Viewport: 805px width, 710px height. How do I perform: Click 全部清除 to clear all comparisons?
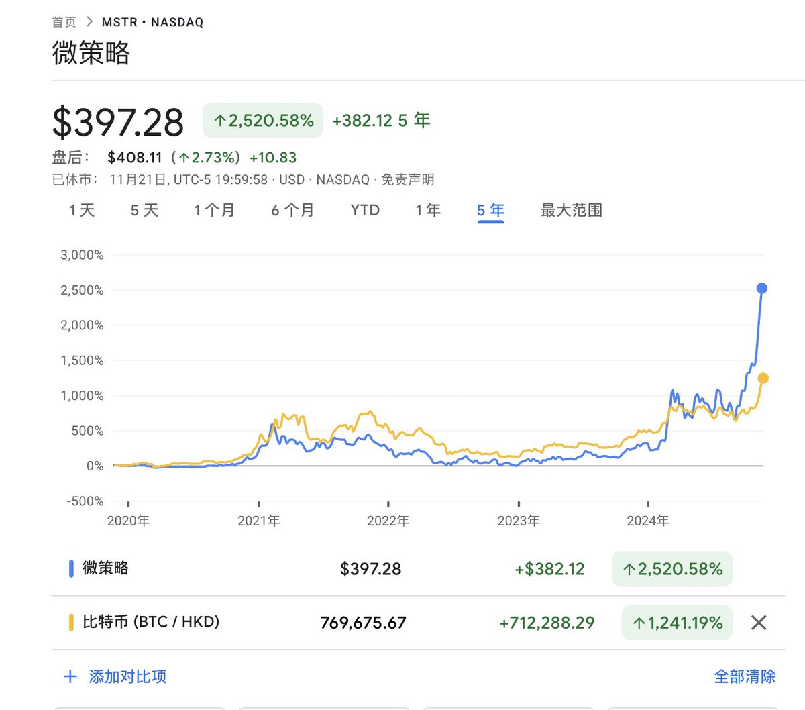coord(745,676)
